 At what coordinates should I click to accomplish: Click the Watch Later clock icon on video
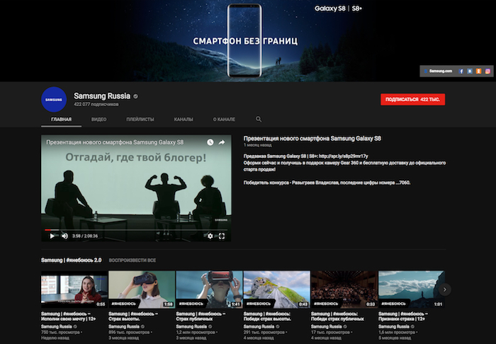210,142
